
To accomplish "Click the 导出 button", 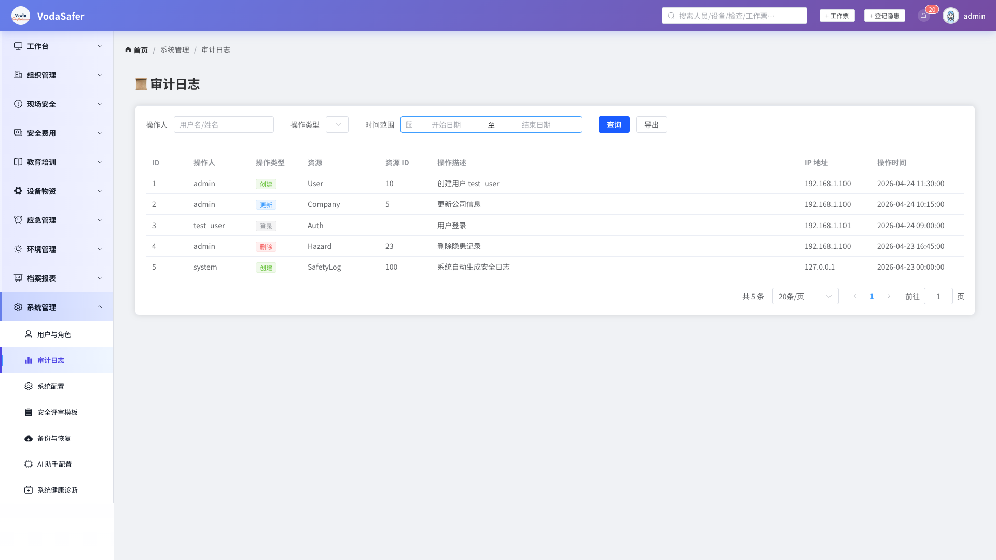I will point(652,124).
